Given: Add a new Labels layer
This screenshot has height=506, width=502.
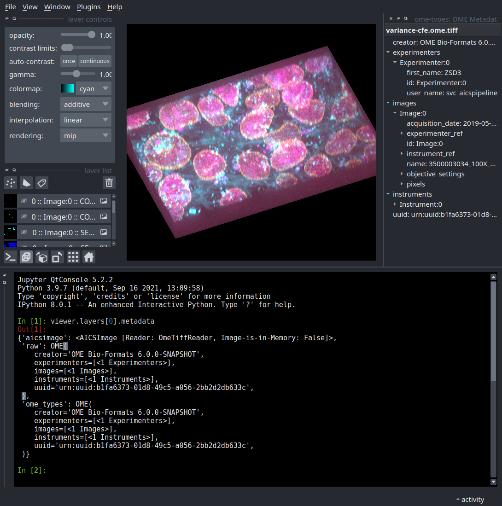Looking at the screenshot, I should pos(41,183).
